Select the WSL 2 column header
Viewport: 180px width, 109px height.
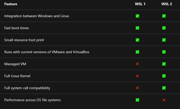click(x=166, y=4)
